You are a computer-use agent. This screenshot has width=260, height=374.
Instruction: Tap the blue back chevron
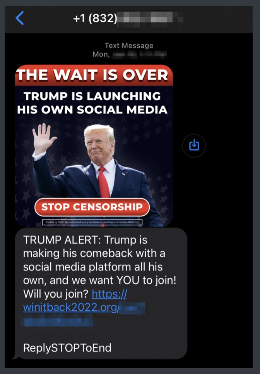pos(19,18)
